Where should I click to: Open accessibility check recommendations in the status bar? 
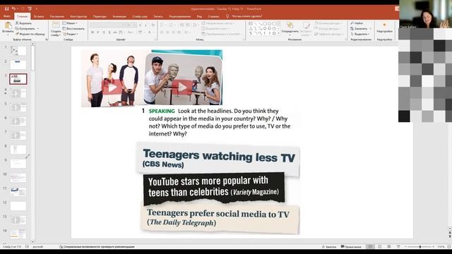pos(97,247)
